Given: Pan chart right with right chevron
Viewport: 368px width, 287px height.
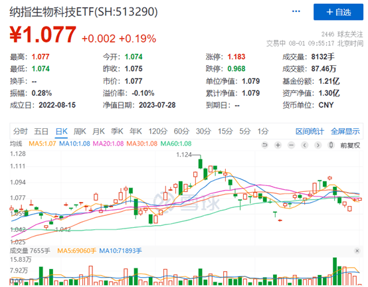Looking at the screenshot, I should [x=318, y=145].
